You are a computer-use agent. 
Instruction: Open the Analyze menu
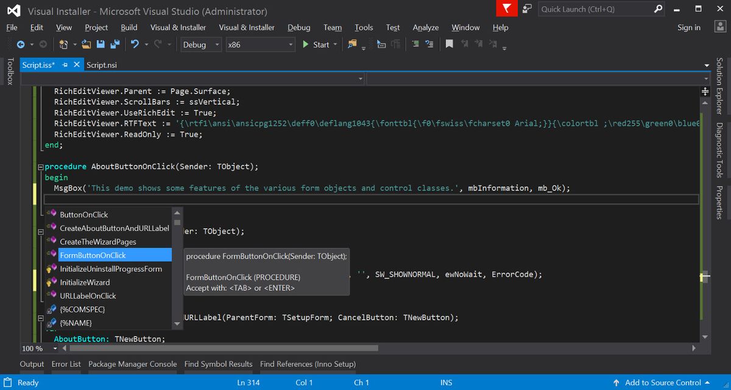pos(425,27)
